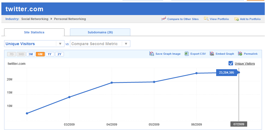Click the Save Graph Image icon

[x=152, y=54]
